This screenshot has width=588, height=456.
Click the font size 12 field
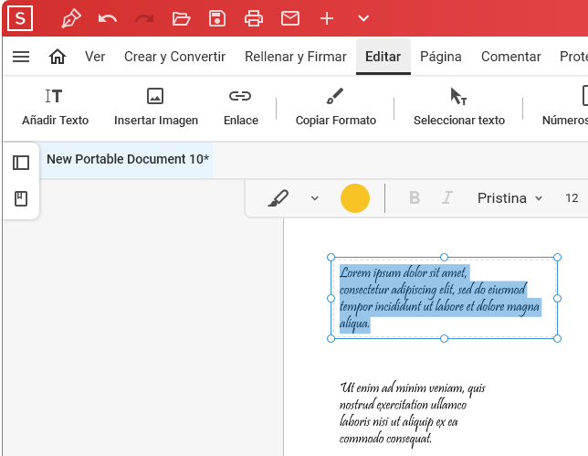pos(572,197)
